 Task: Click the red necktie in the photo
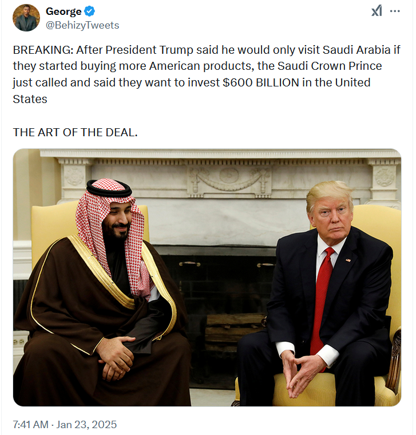pyautogui.click(x=322, y=298)
